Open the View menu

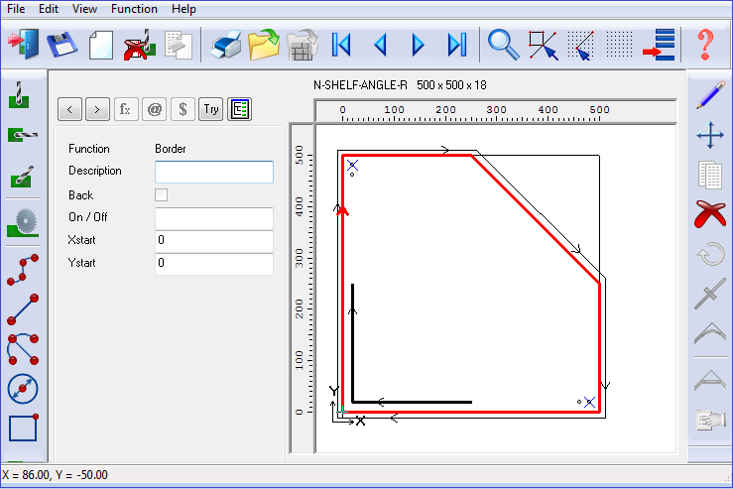tap(84, 9)
